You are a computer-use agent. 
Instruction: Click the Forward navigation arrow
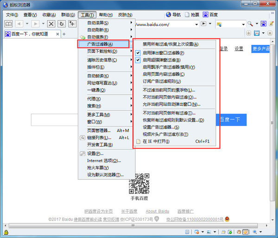36,24
